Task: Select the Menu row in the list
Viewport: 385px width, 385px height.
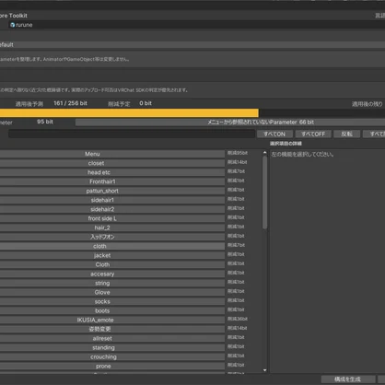Action: (x=112, y=154)
